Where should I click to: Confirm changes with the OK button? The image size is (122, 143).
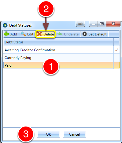(48, 134)
